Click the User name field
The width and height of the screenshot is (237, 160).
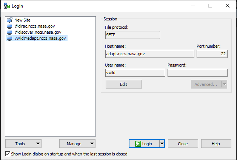135,73
